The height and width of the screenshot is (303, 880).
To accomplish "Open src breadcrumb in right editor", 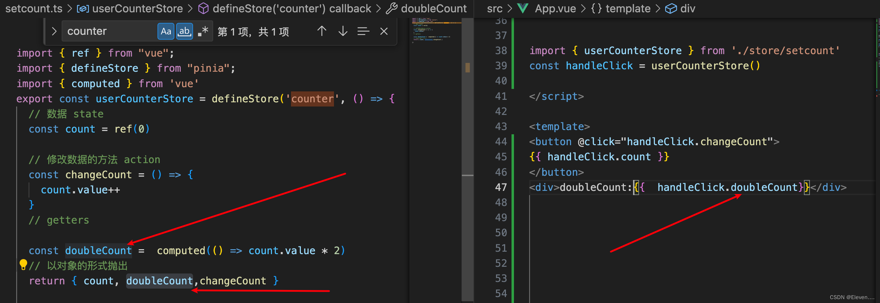I will 495,8.
